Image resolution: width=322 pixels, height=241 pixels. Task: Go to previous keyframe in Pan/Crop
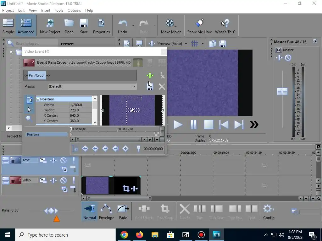tap(95, 148)
